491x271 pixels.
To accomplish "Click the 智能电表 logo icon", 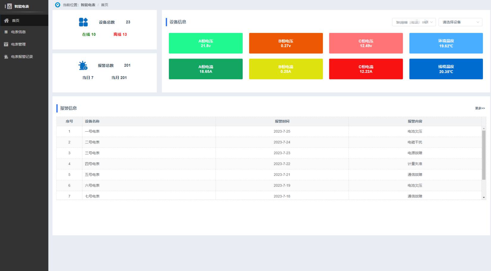I will pyautogui.click(x=10, y=6).
